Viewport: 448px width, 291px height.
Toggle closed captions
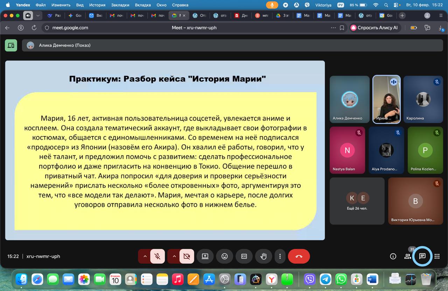244,256
